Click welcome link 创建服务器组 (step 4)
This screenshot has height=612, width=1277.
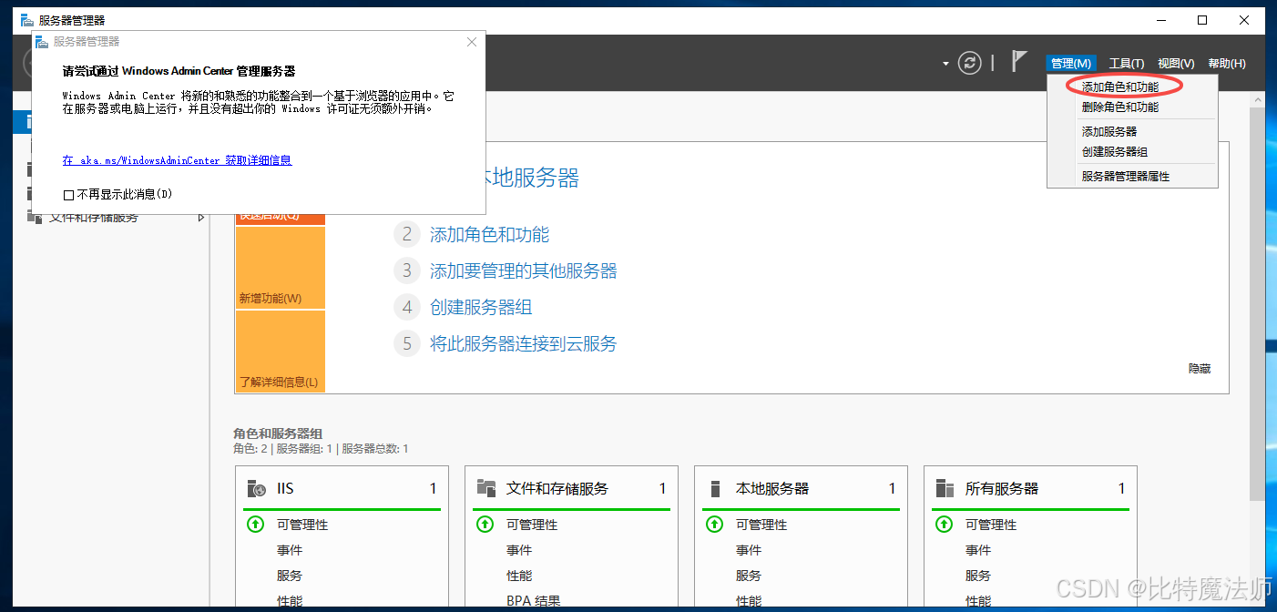tap(481, 308)
